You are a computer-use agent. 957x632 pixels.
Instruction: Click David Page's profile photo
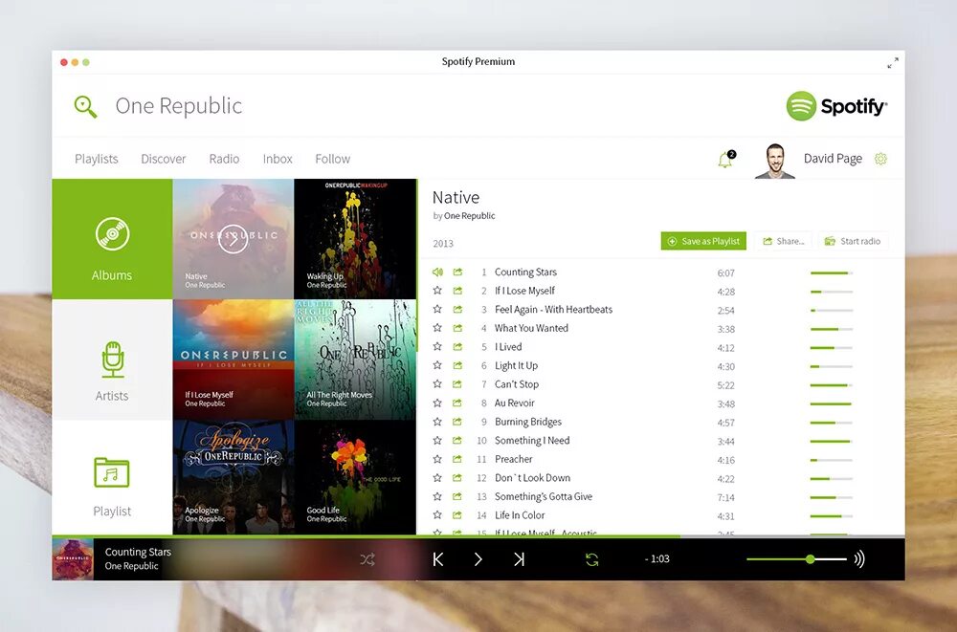pos(774,161)
